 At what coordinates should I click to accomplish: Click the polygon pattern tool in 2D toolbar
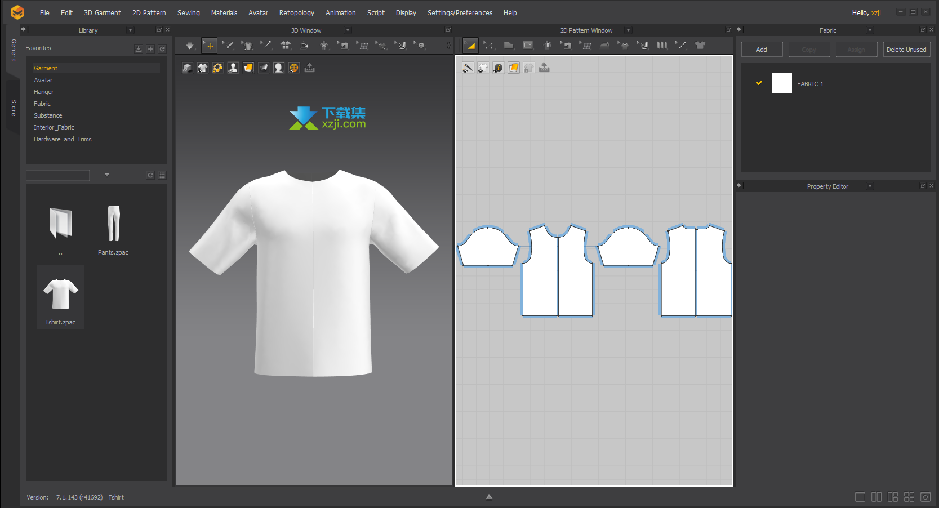(508, 46)
